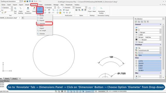Switch to the Sheet2 tab
The image size is (166, 93).
pos(15,79)
